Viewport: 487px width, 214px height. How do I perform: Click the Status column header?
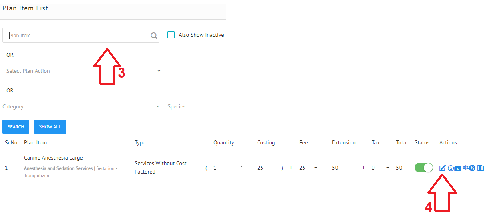[x=422, y=142]
